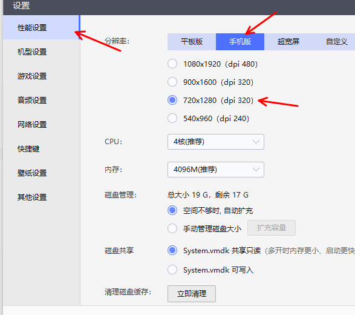The height and width of the screenshot is (315, 355).
Task: Expand the CPU 4核 dropdown
Action: 216,142
